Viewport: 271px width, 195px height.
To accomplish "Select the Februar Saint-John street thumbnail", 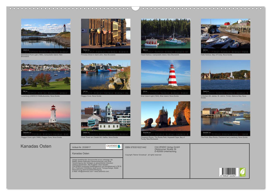I will (x=106, y=35).
